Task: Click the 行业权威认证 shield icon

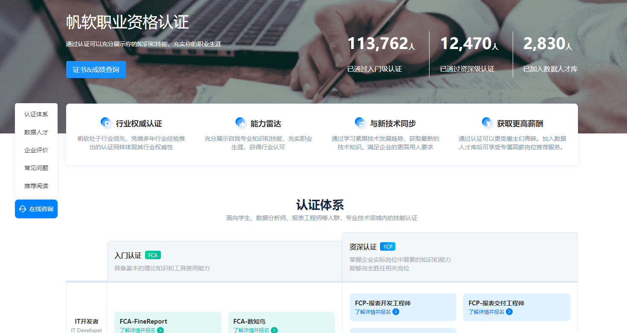Action: (107, 123)
